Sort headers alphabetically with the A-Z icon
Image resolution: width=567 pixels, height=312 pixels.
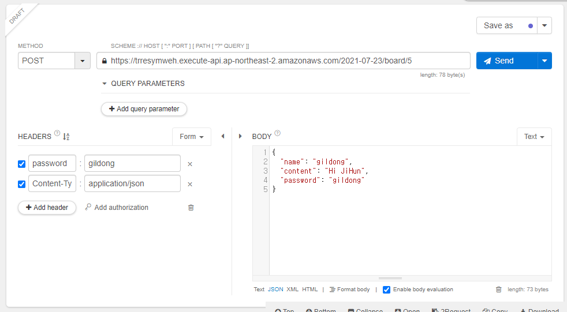click(66, 137)
